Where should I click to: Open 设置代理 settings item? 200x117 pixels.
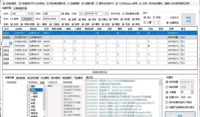click(87, 3)
